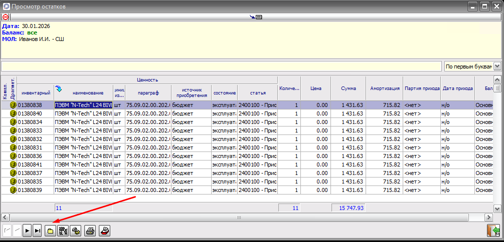Screen dimensions: 504x242
Task: Open the 'По первым буквам' dropdown
Action: pyautogui.click(x=497, y=66)
